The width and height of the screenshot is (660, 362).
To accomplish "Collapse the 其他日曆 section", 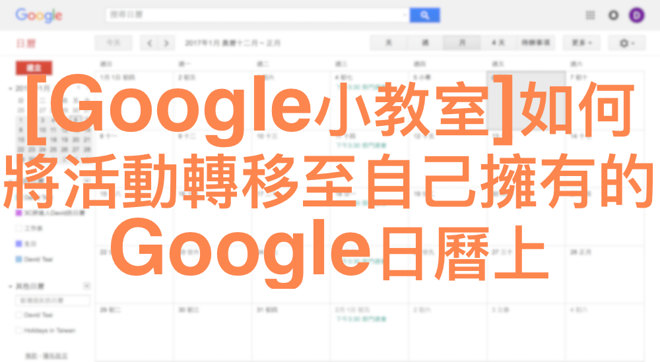I will pos(10,286).
